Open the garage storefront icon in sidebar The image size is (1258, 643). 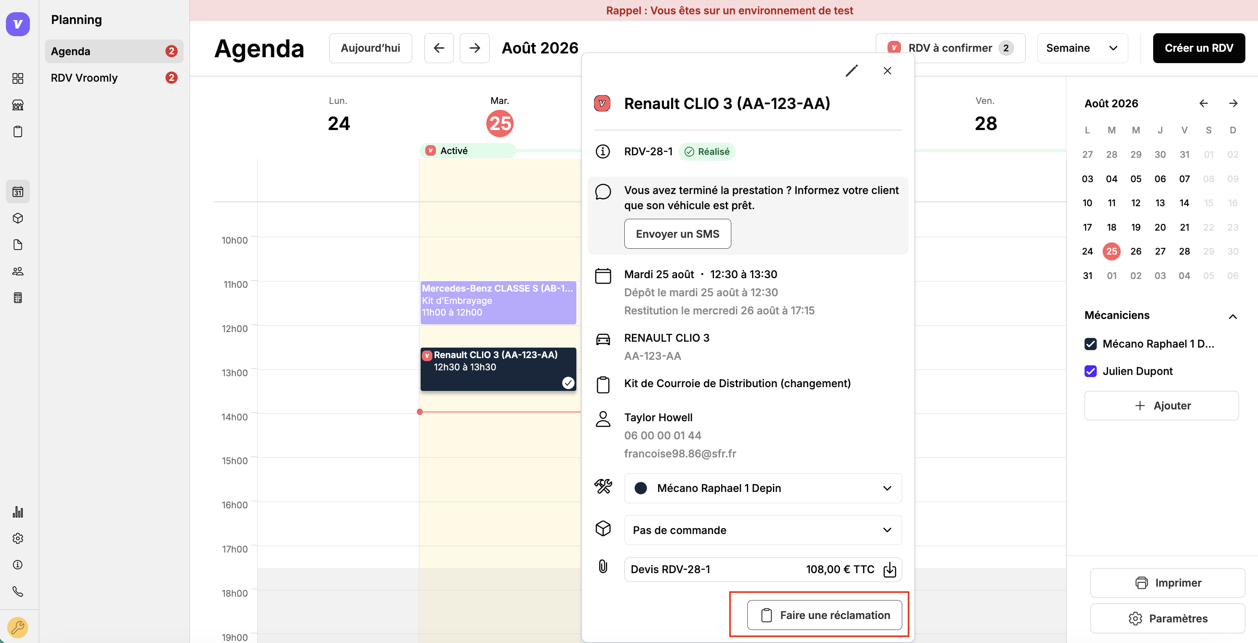point(18,105)
